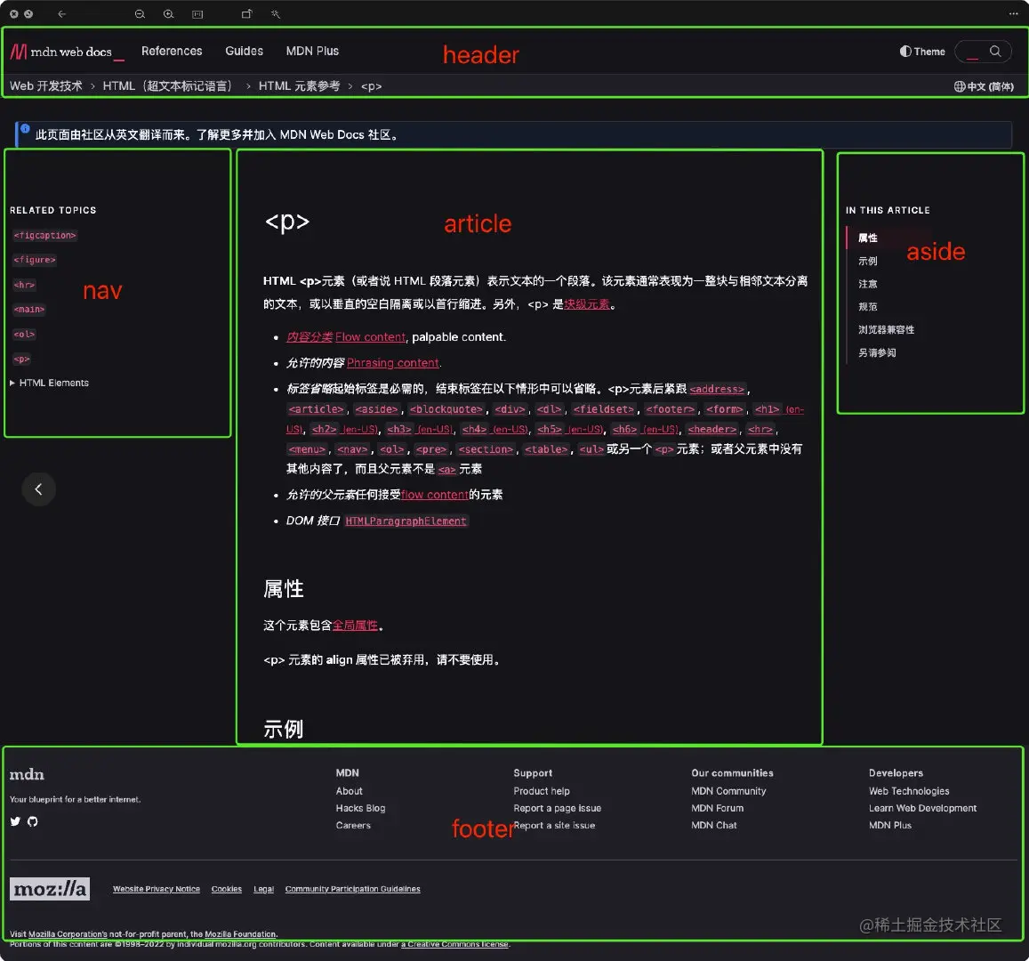Image resolution: width=1029 pixels, height=961 pixels.
Task: Open the <address> element link
Action: (717, 389)
